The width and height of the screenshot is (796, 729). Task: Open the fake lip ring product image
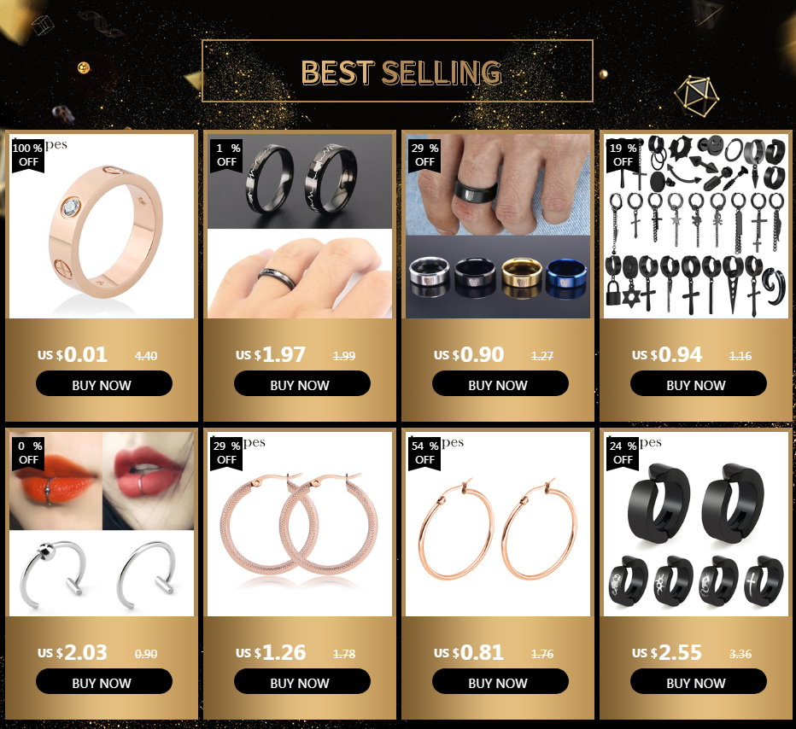click(102, 524)
